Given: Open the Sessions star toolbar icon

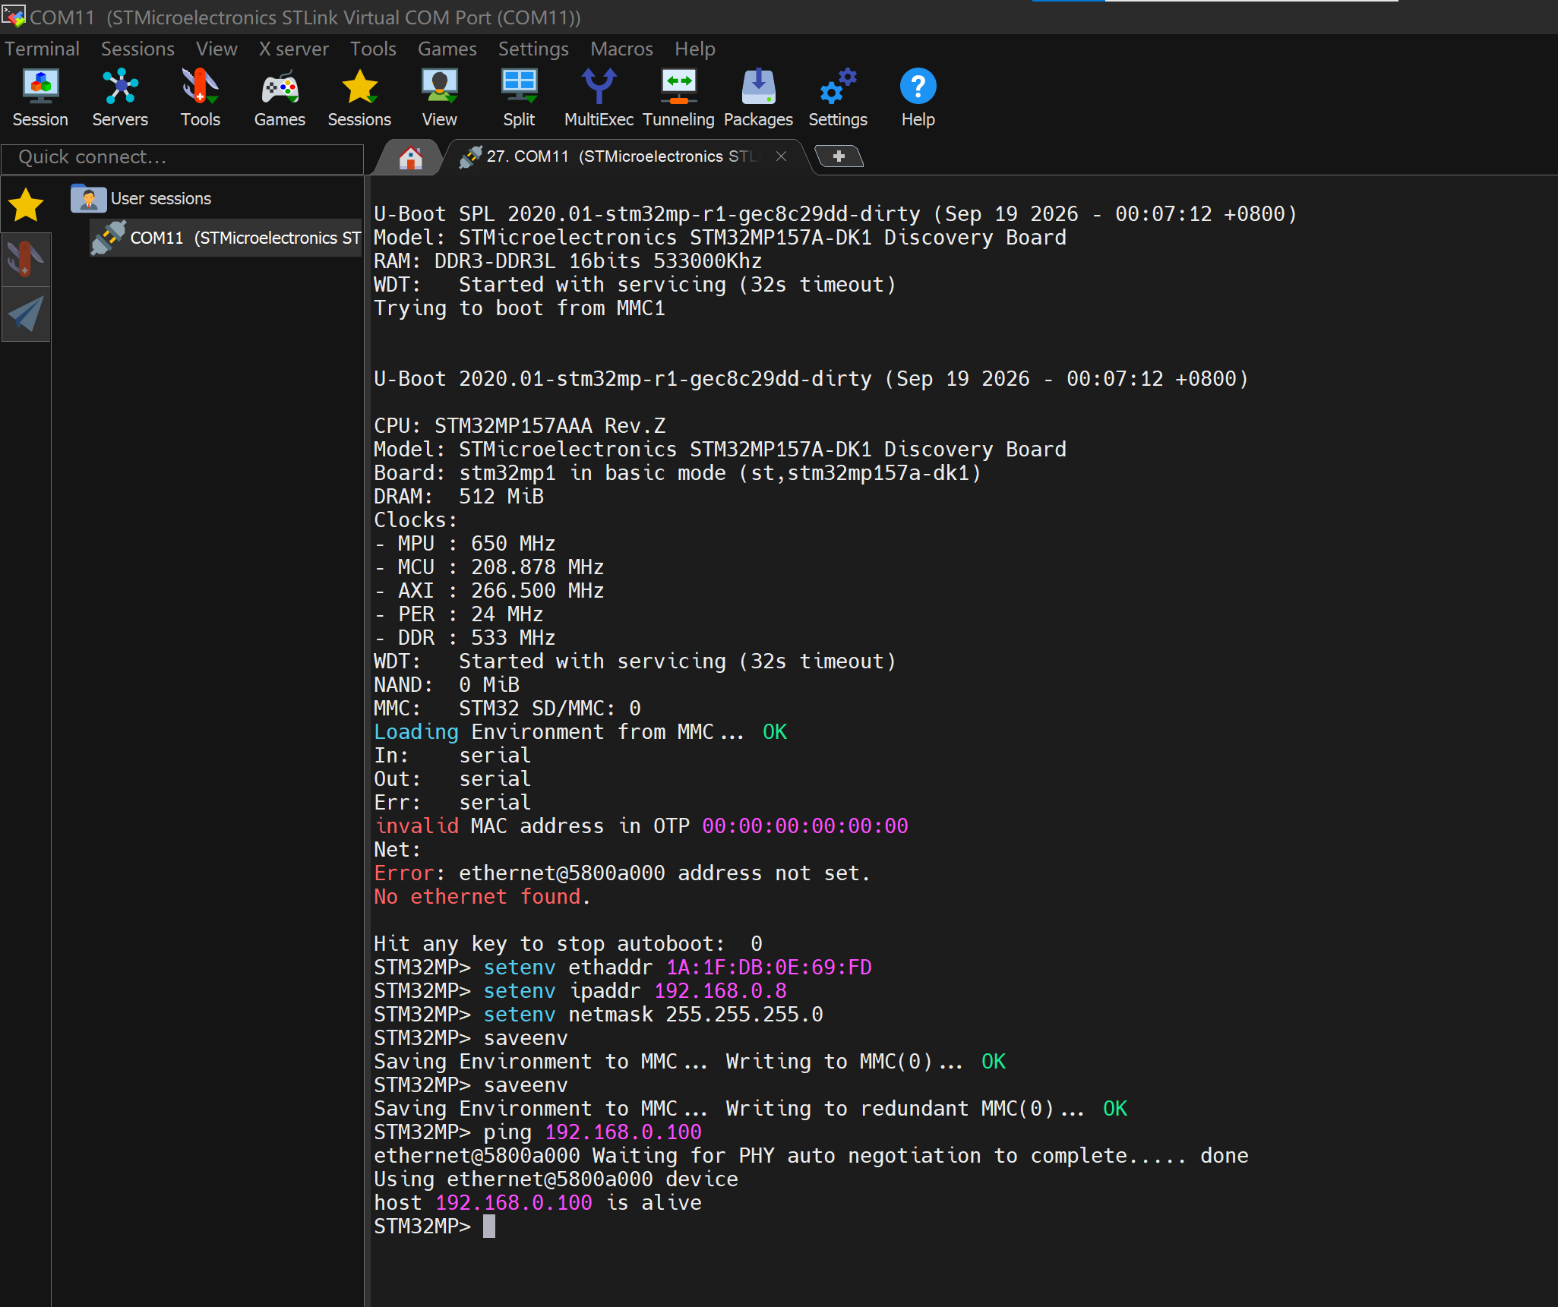Looking at the screenshot, I should pos(359,98).
